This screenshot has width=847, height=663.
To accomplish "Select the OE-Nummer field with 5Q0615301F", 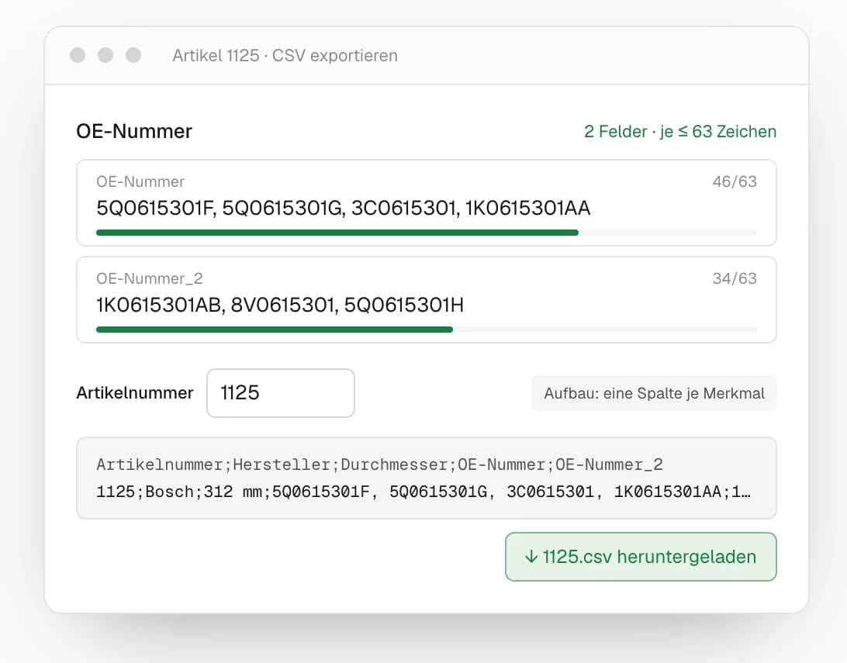I will (426, 202).
